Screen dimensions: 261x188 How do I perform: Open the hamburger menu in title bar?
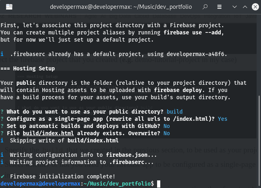219,7
